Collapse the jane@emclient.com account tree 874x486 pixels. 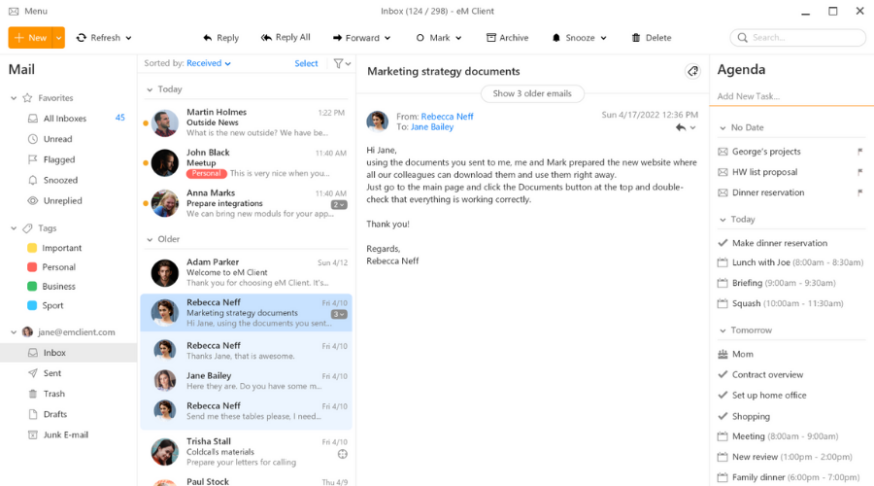coord(14,332)
